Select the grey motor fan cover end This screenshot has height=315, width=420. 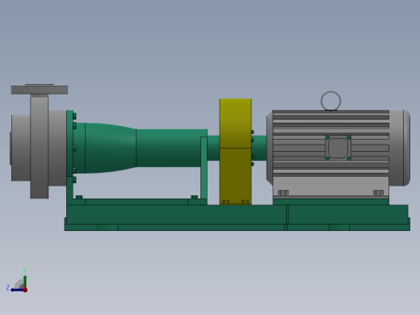tap(400, 148)
